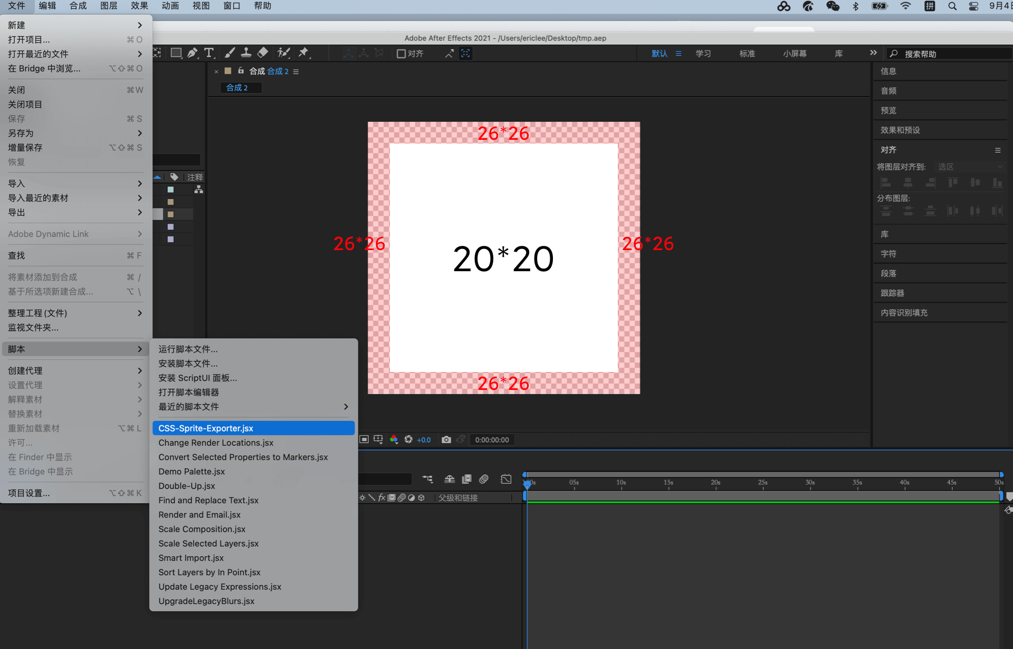Select the Eraser tool
The width and height of the screenshot is (1013, 649).
tap(263, 53)
